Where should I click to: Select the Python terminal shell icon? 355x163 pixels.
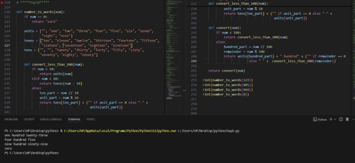coord(315,119)
